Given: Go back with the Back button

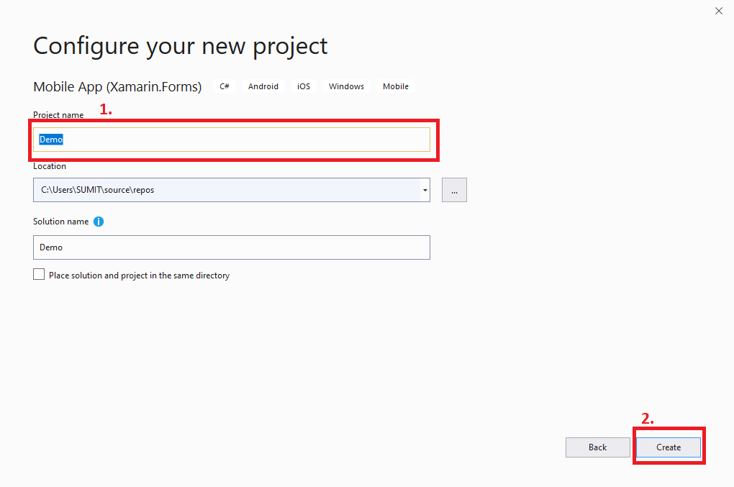Looking at the screenshot, I should pos(597,447).
